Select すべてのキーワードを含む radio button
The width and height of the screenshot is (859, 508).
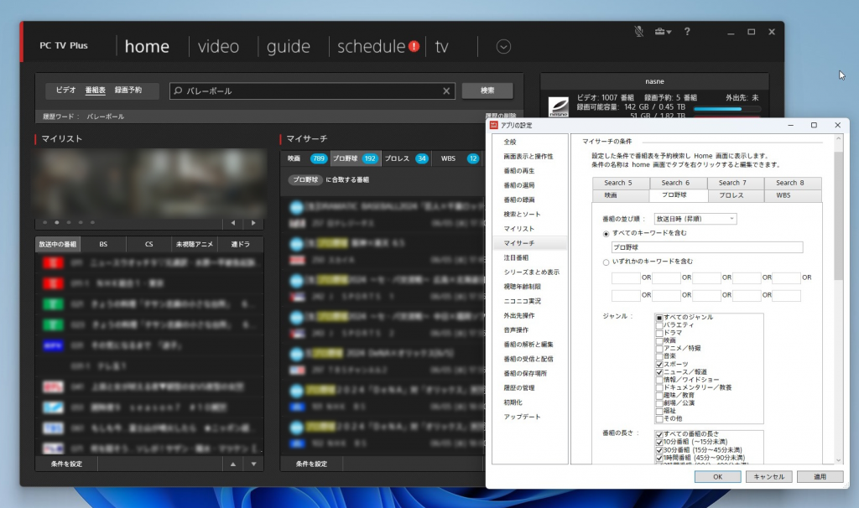tap(606, 234)
